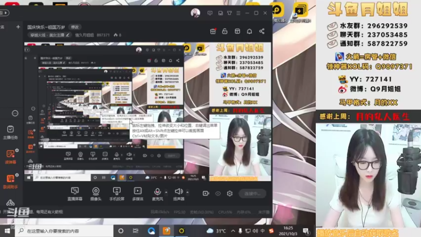Open the phone screen casting option (手机投屏)
The image size is (421, 237).
click(x=117, y=194)
